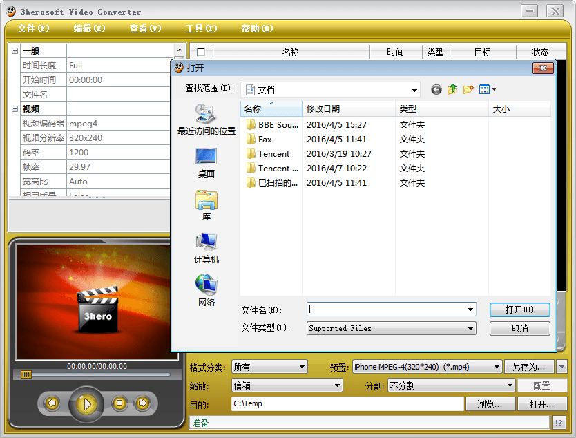Open Computer (计算机) in the places bar

point(206,249)
